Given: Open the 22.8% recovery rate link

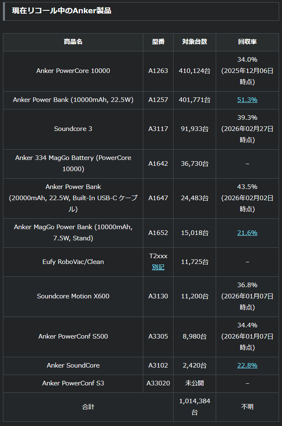Looking at the screenshot, I should (247, 365).
